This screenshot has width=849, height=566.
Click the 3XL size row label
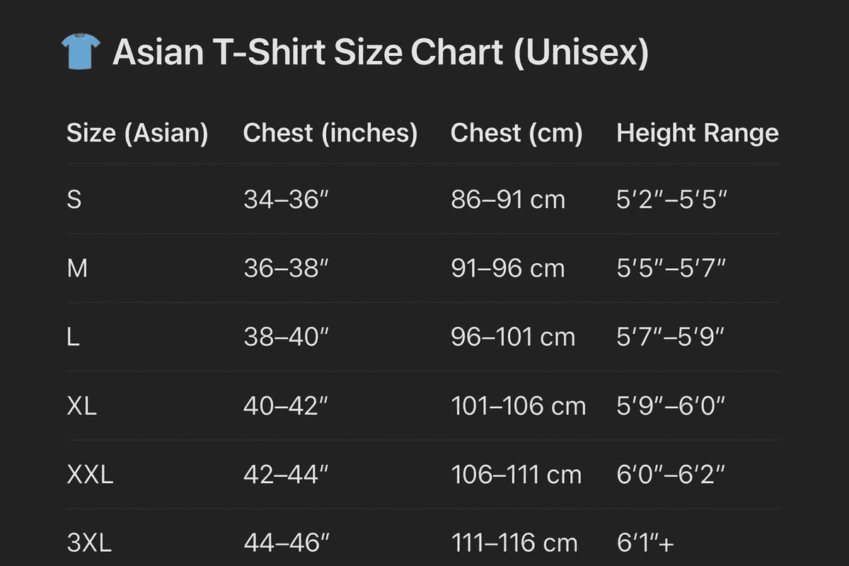click(x=89, y=543)
